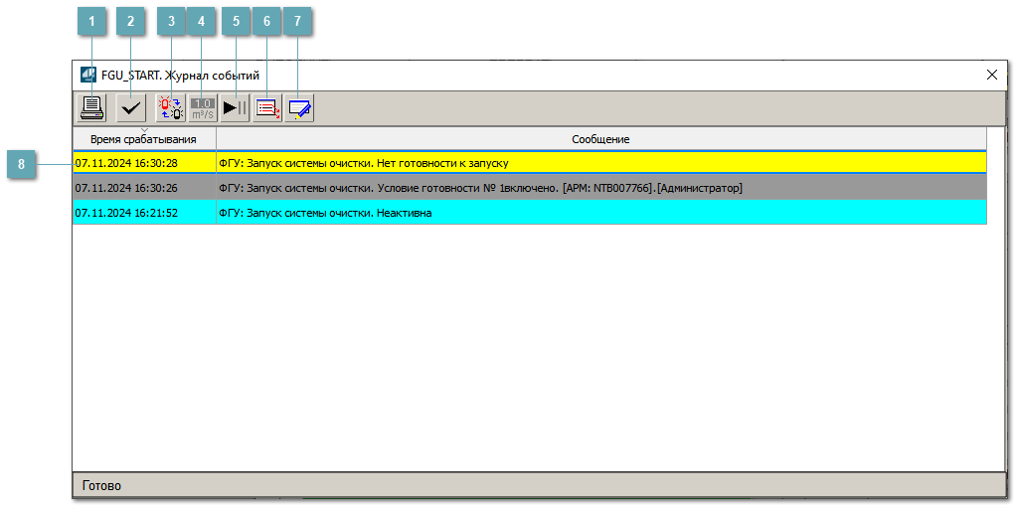Click the Print icon in the toolbar
The image size is (1017, 508).
point(92,108)
